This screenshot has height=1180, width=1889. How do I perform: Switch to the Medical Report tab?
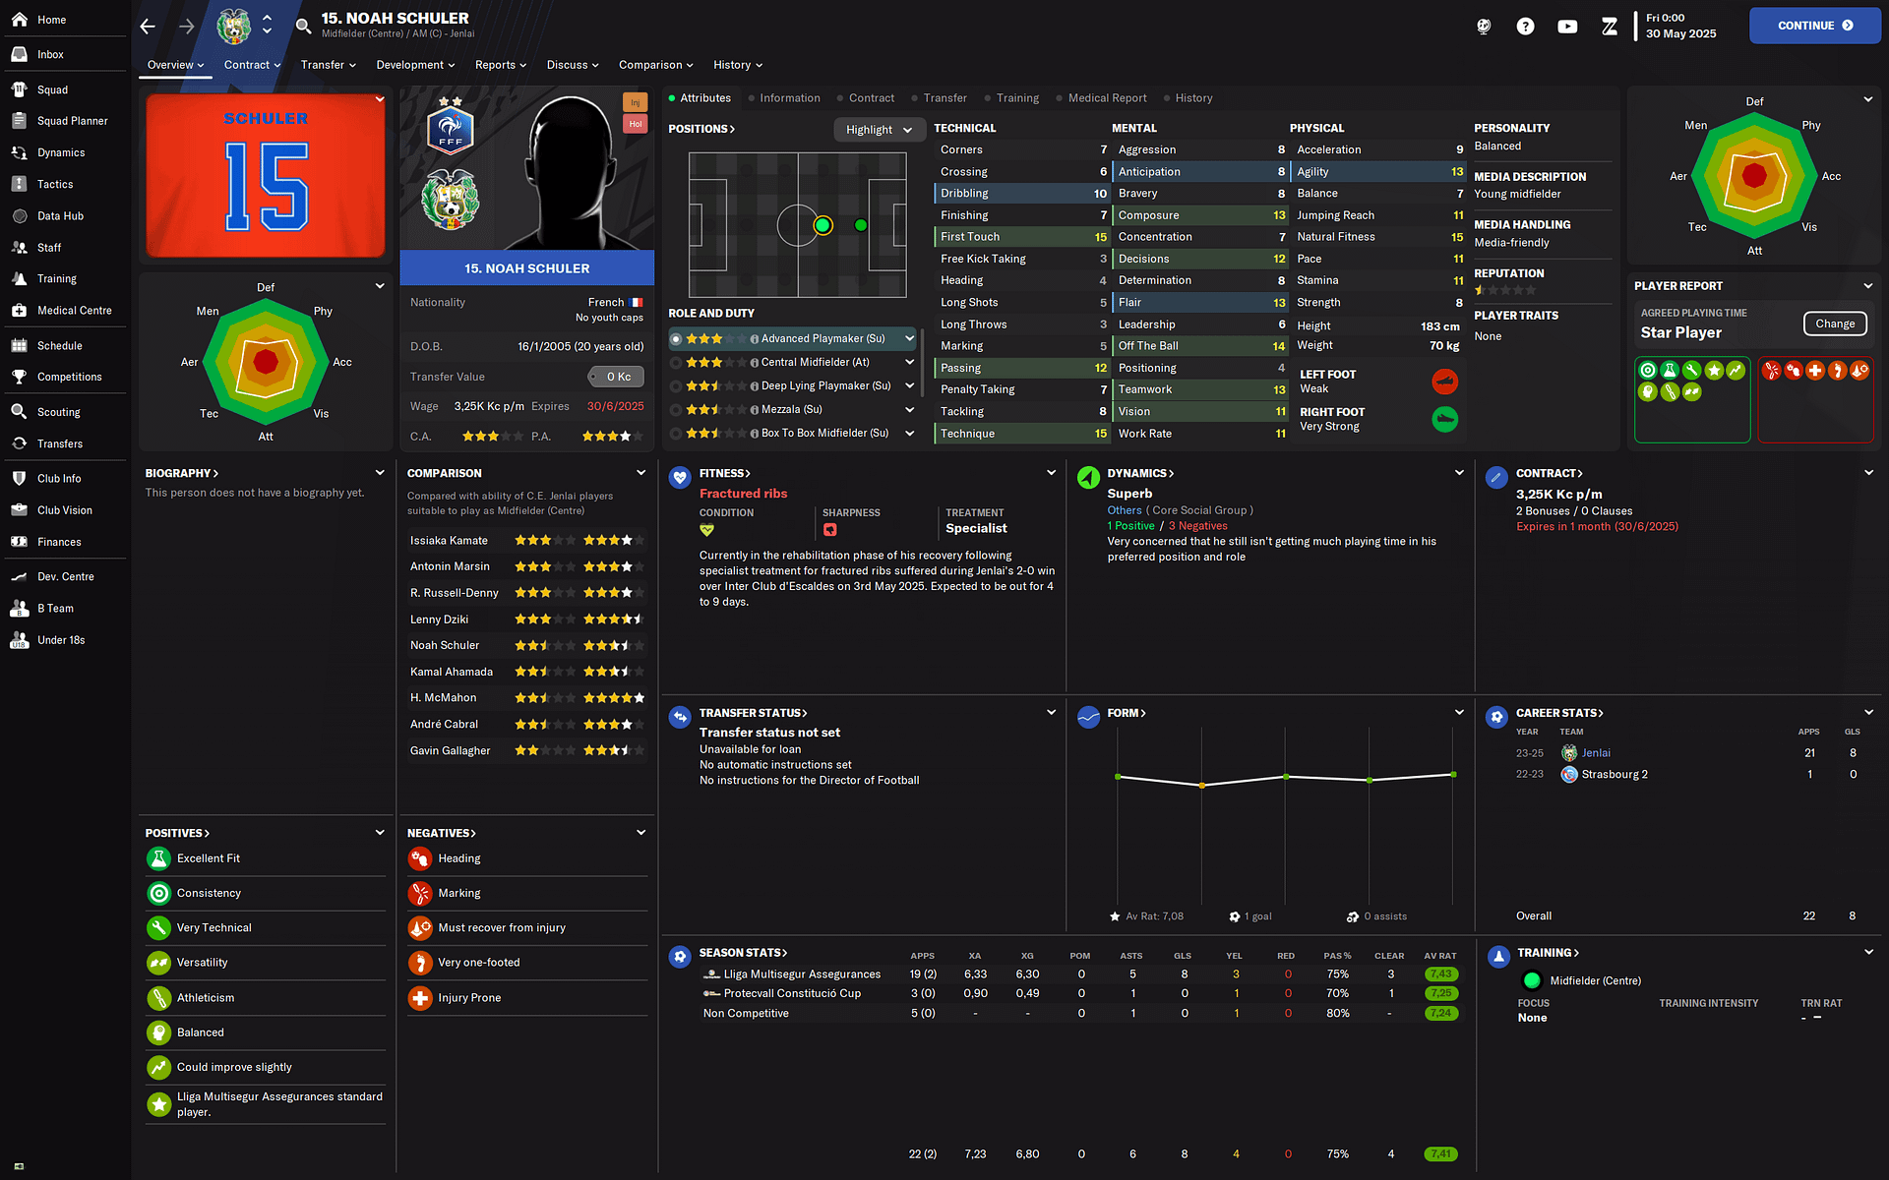pos(1106,98)
